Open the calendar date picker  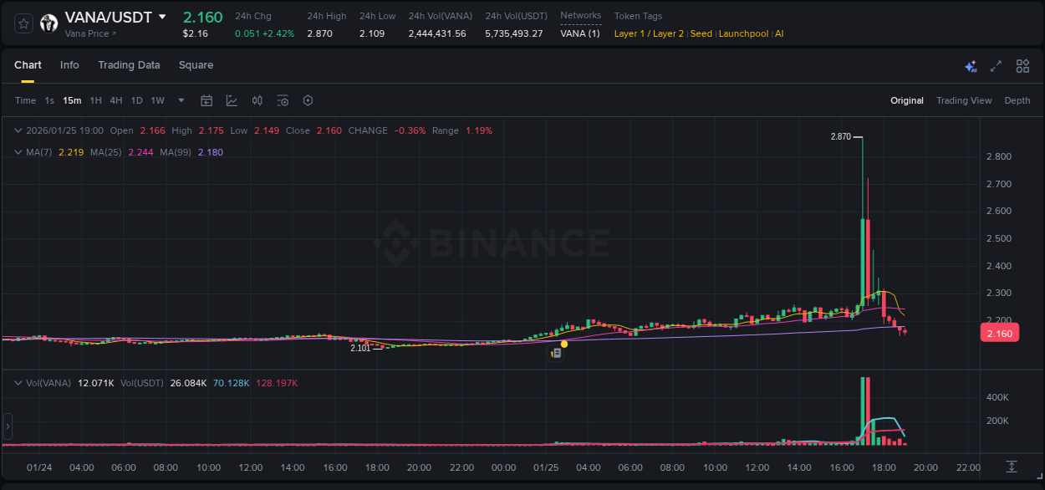point(206,100)
